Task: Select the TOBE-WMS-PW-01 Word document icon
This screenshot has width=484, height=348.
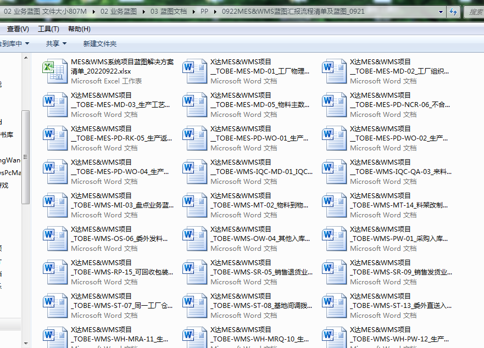Action: (334, 239)
